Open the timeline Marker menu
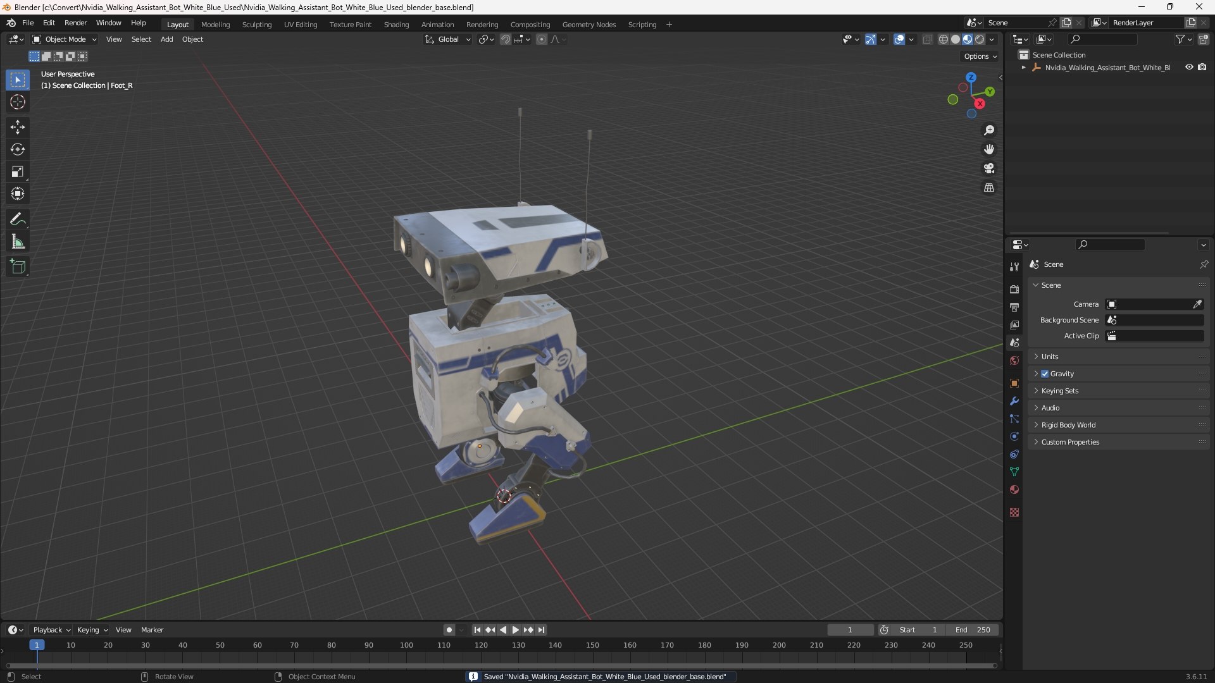 152,630
